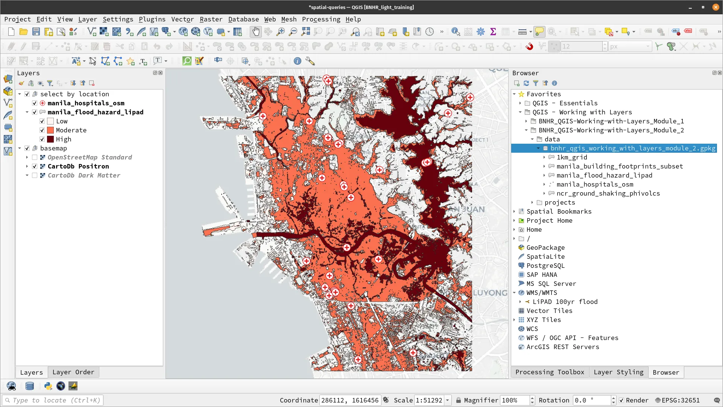The height and width of the screenshot is (407, 723).
Task: Select the Layer Order tab
Action: point(73,372)
